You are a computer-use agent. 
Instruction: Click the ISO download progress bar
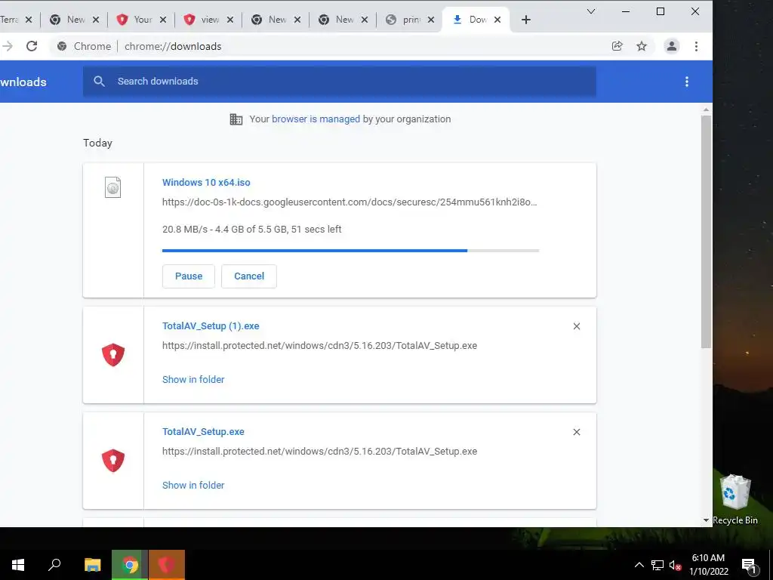350,251
